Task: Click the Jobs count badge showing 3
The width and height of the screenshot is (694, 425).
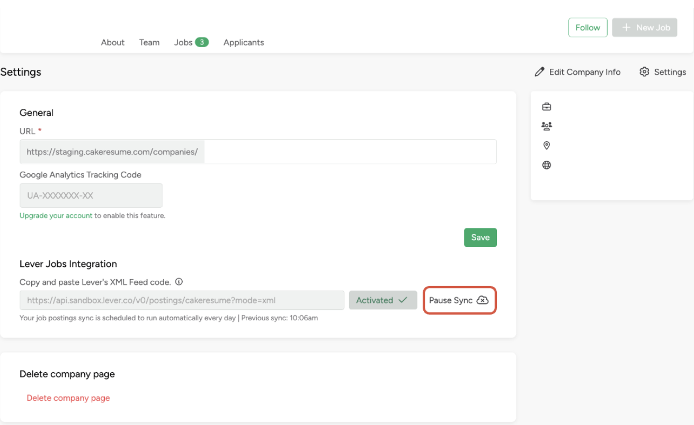Action: (x=202, y=42)
